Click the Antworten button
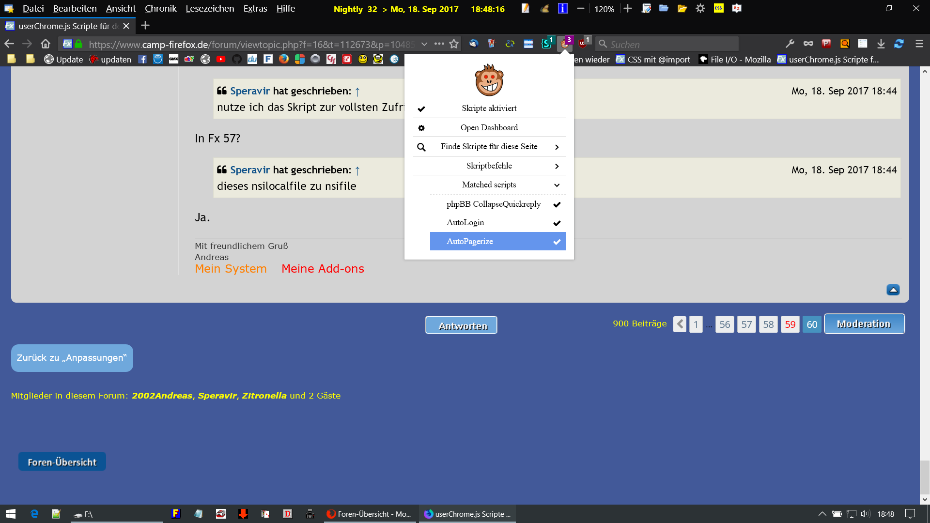930x523 pixels. click(461, 325)
